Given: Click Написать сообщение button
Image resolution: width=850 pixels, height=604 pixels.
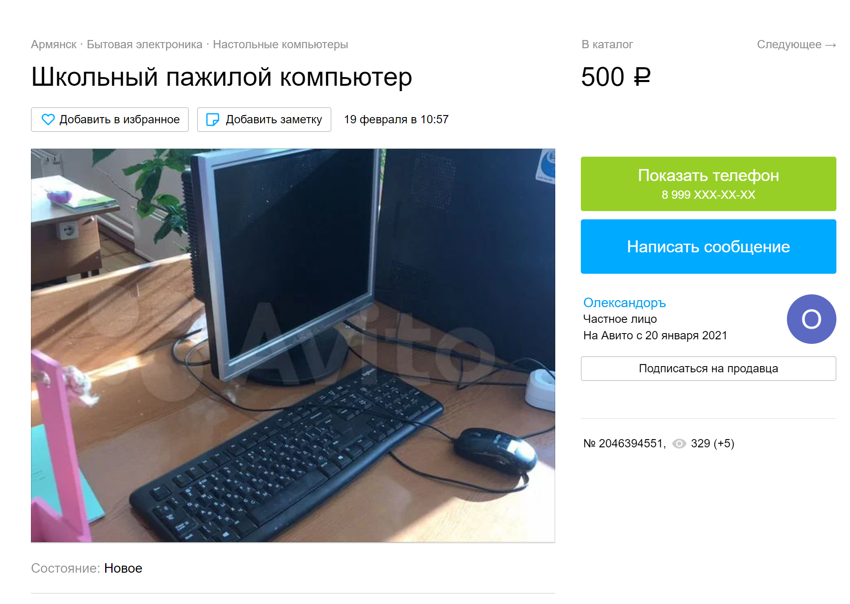Looking at the screenshot, I should (708, 247).
